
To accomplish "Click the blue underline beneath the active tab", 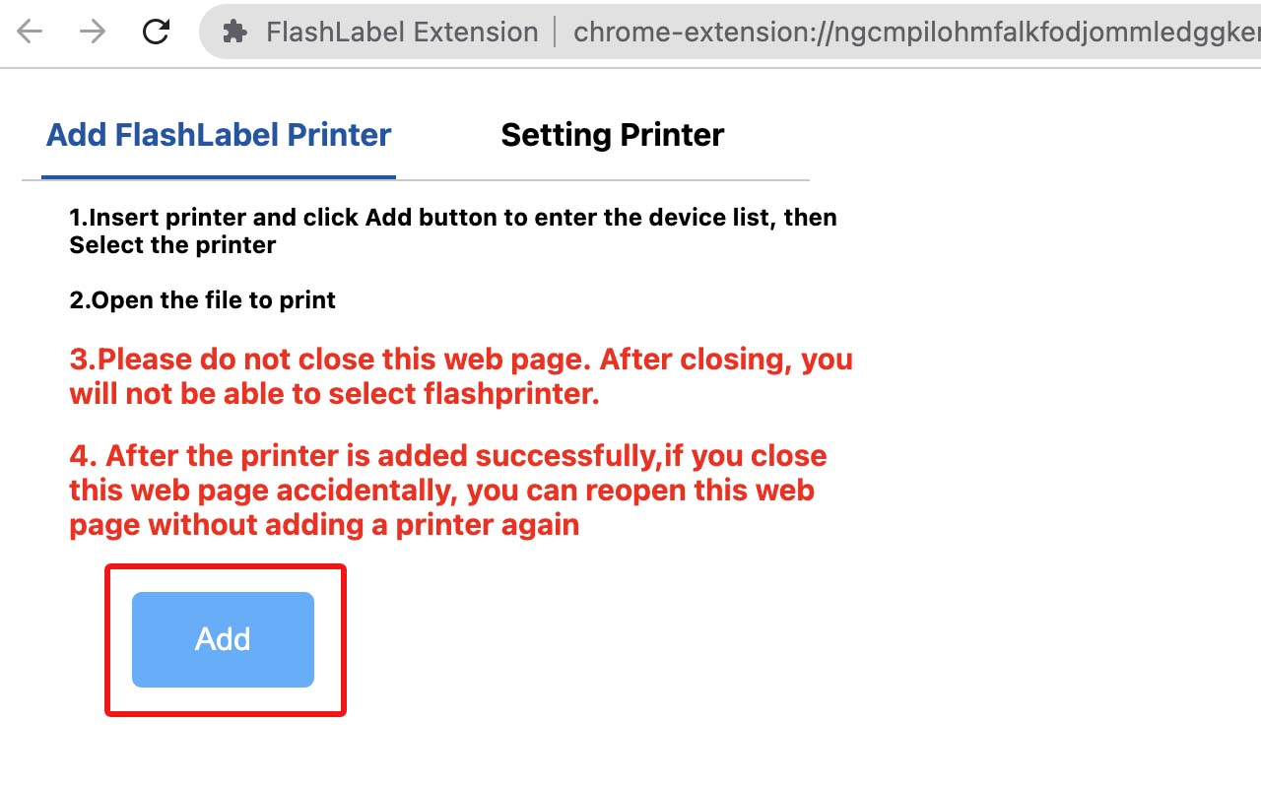I will coord(218,178).
